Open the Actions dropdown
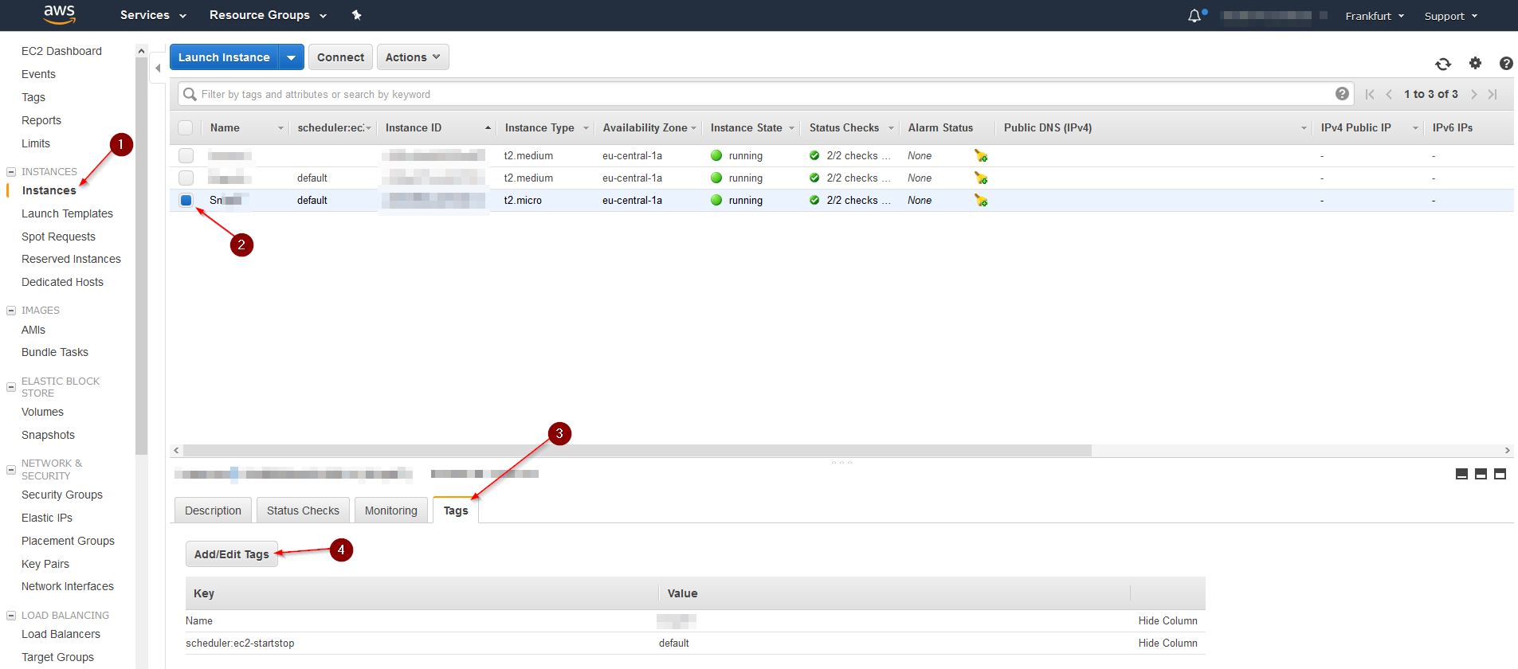The width and height of the screenshot is (1518, 669). 413,57
